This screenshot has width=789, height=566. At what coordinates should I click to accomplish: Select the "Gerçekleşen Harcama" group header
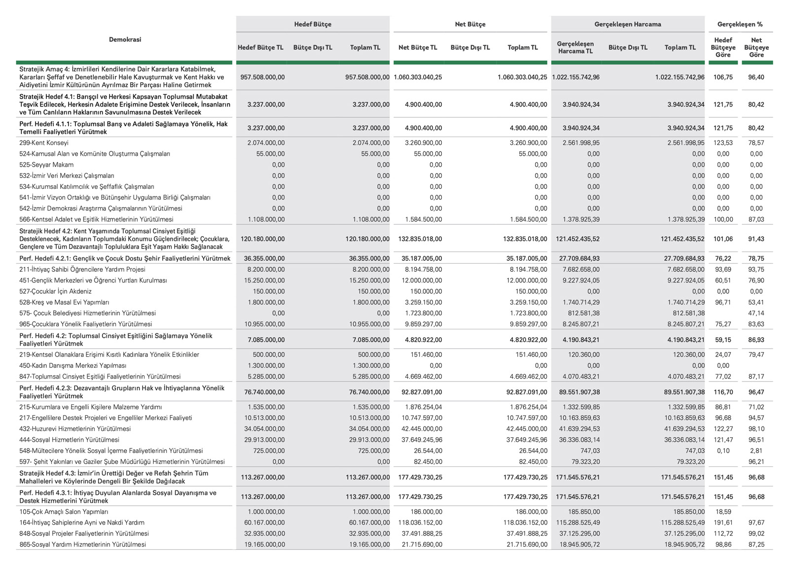627,24
